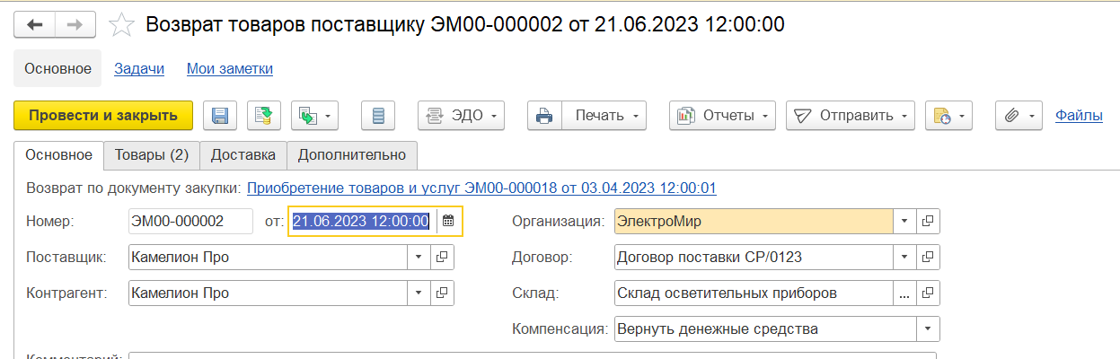The image size is (1120, 359).
Task: Click the Поставщик field Камелион Про
Action: click(269, 258)
